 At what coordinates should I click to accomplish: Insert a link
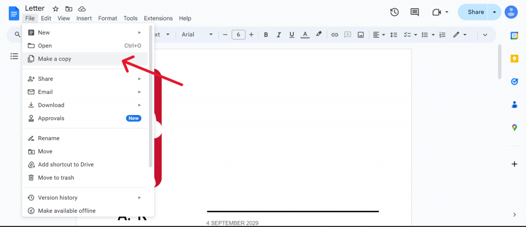[x=334, y=34]
